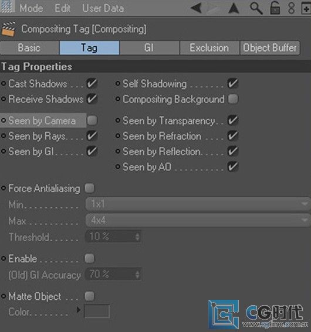Image resolution: width=311 pixels, height=332 pixels.
Task: Click the Compositing Tag clapperboard icon
Action: [x=8, y=29]
